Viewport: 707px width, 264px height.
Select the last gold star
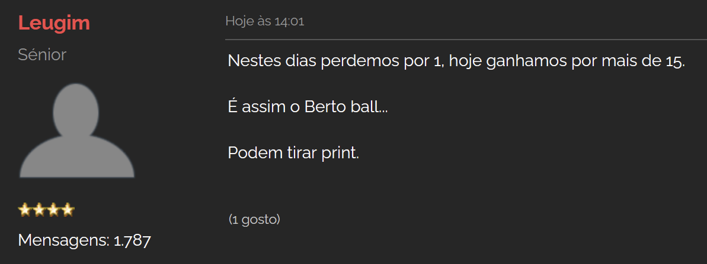click(68, 210)
